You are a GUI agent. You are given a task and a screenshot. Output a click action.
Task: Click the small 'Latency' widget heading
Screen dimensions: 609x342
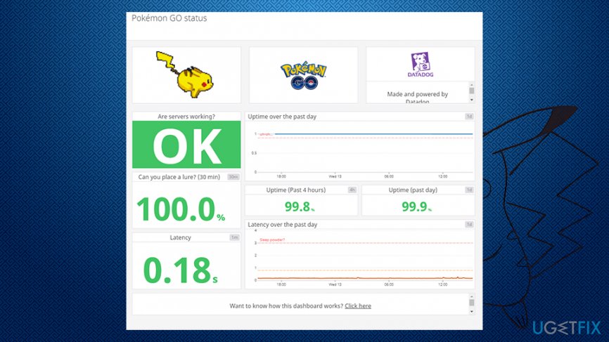[x=180, y=237]
